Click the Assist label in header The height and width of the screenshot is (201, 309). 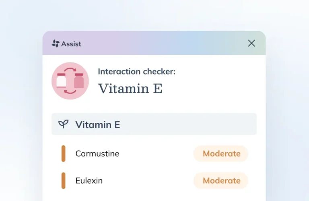click(x=71, y=44)
